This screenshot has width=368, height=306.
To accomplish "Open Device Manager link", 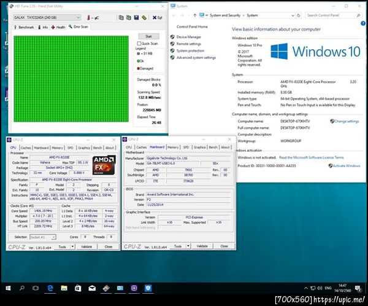I will pos(189,37).
